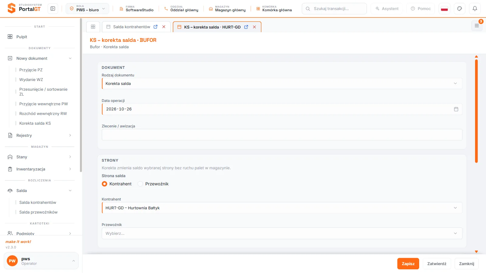Switch language via Polish flag
Screen dimensions: 486x273
444,8
